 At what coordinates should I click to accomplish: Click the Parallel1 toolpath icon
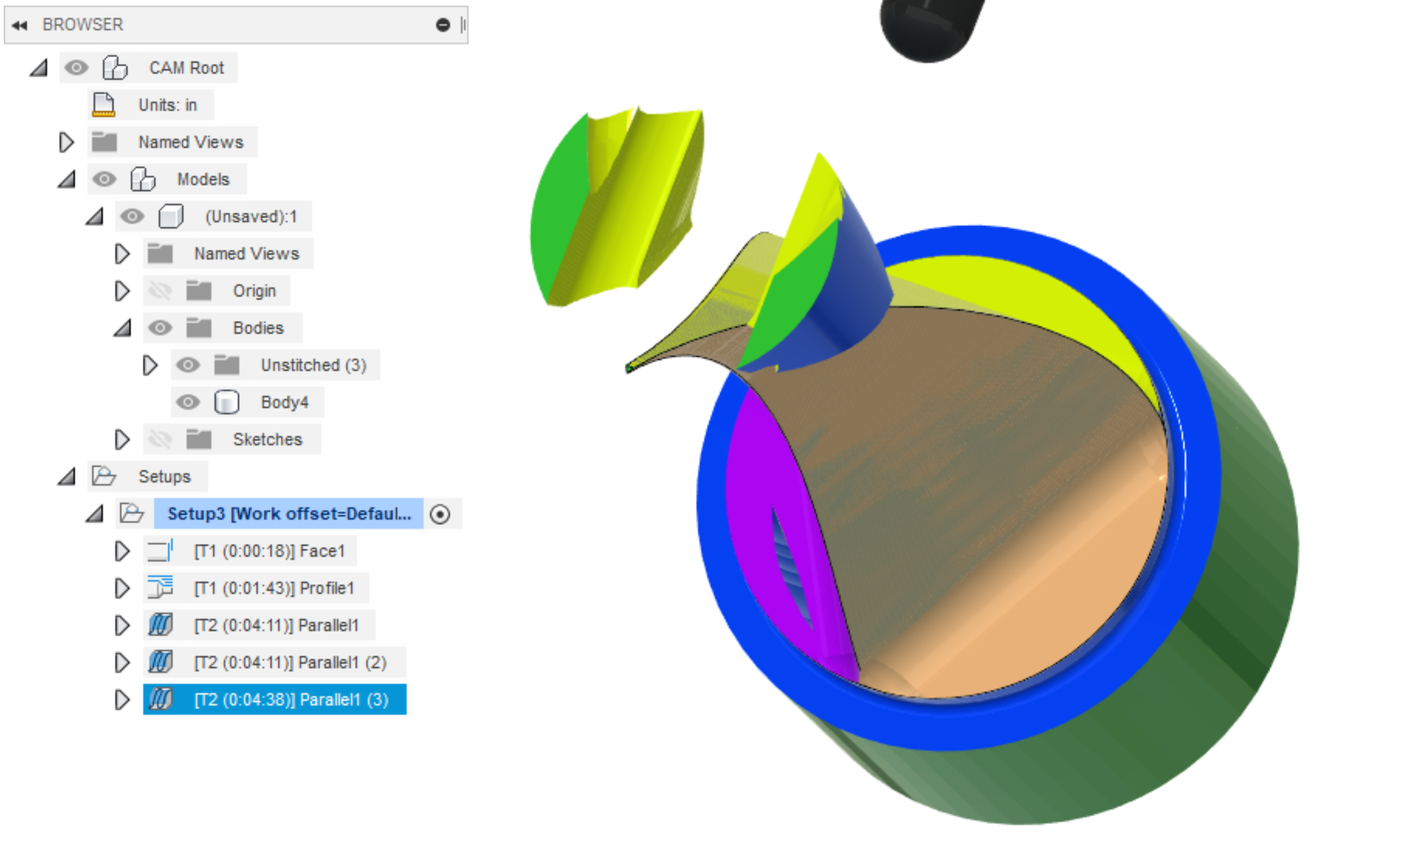[160, 625]
